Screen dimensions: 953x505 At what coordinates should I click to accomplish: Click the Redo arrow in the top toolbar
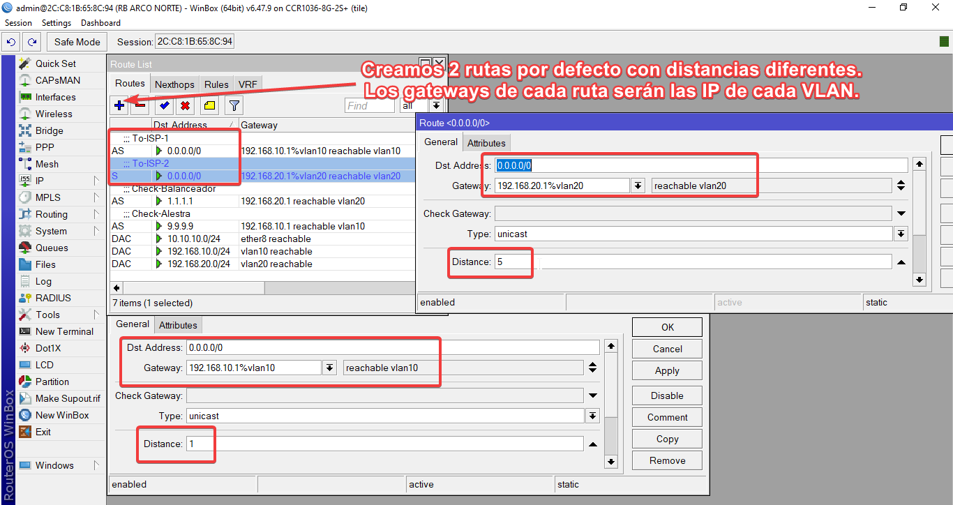coord(31,42)
